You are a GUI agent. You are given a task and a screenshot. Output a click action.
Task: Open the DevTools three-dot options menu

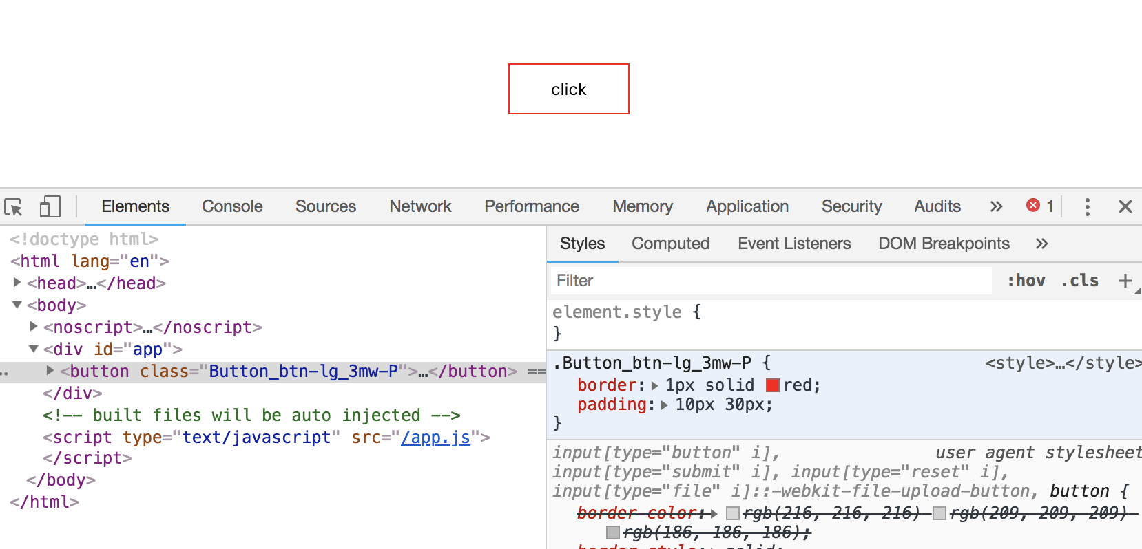1087,206
